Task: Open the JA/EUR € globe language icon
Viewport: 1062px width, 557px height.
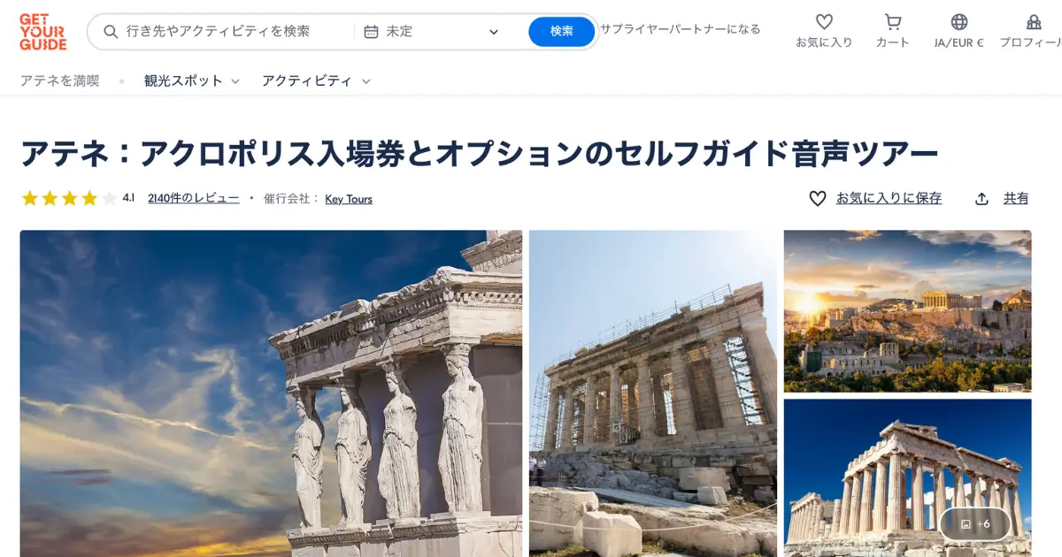Action: [x=959, y=22]
